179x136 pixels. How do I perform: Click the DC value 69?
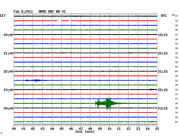[176, 71]
